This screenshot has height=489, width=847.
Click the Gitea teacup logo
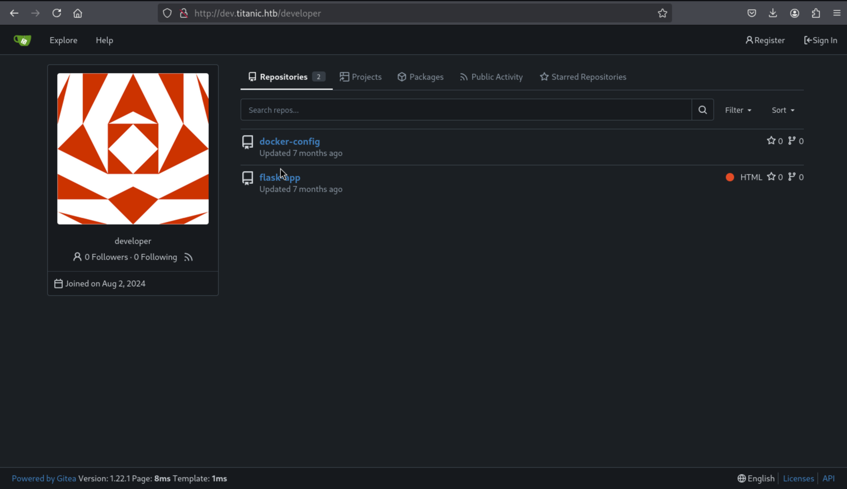pyautogui.click(x=22, y=40)
